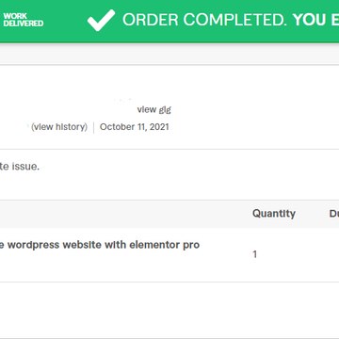The image size is (339, 339).
Task: Click the quantity value 1
Action: coord(254,254)
